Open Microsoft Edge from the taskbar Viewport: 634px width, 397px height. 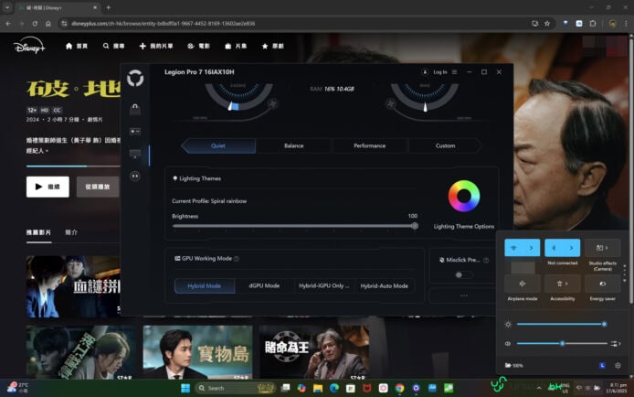(334, 389)
